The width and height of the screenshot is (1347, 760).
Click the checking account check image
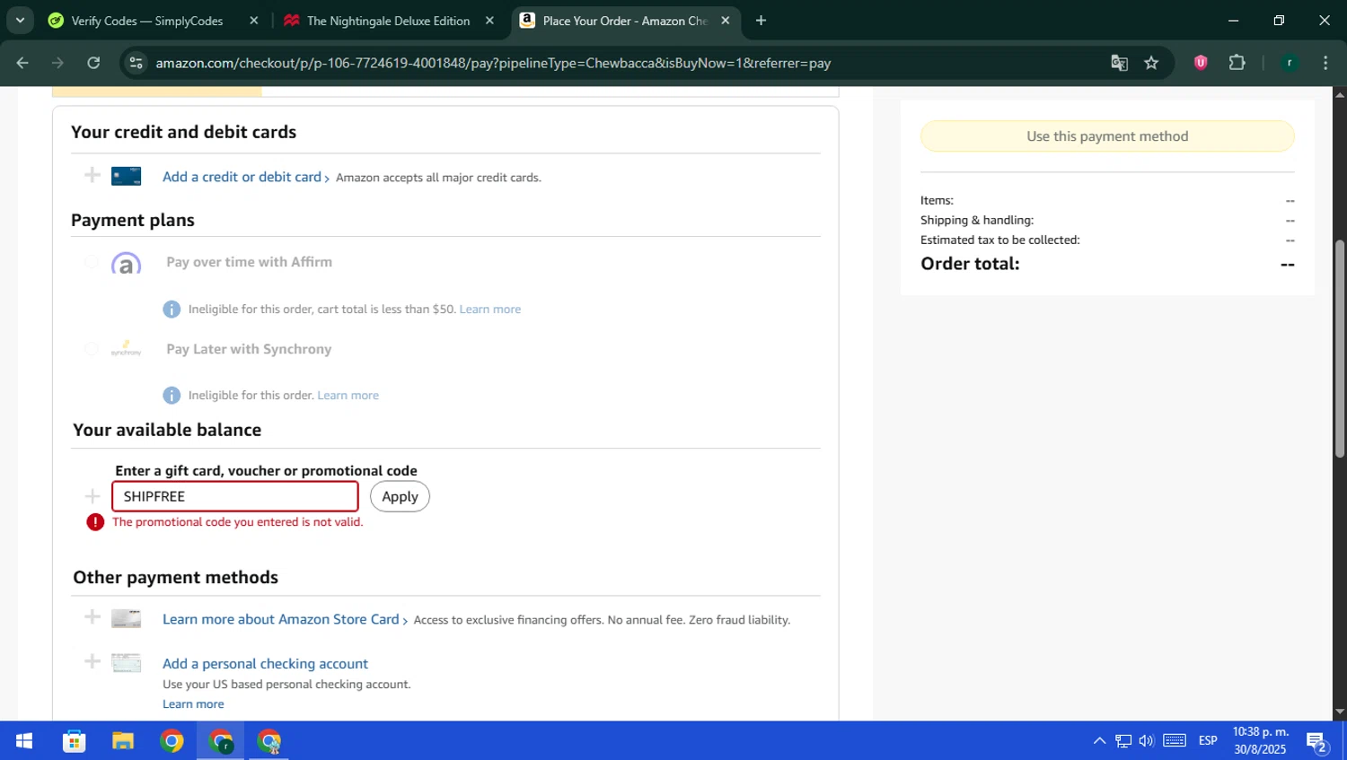pos(126,663)
